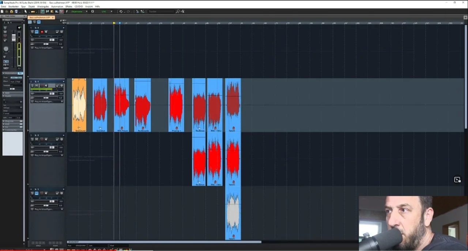Select the orange Soundcard audio clip
468x251 pixels.
(79, 104)
